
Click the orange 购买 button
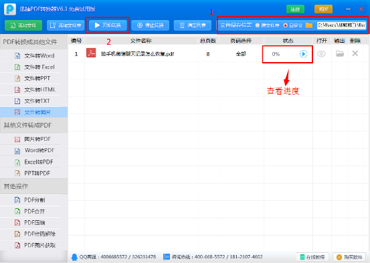pyautogui.click(x=324, y=9)
